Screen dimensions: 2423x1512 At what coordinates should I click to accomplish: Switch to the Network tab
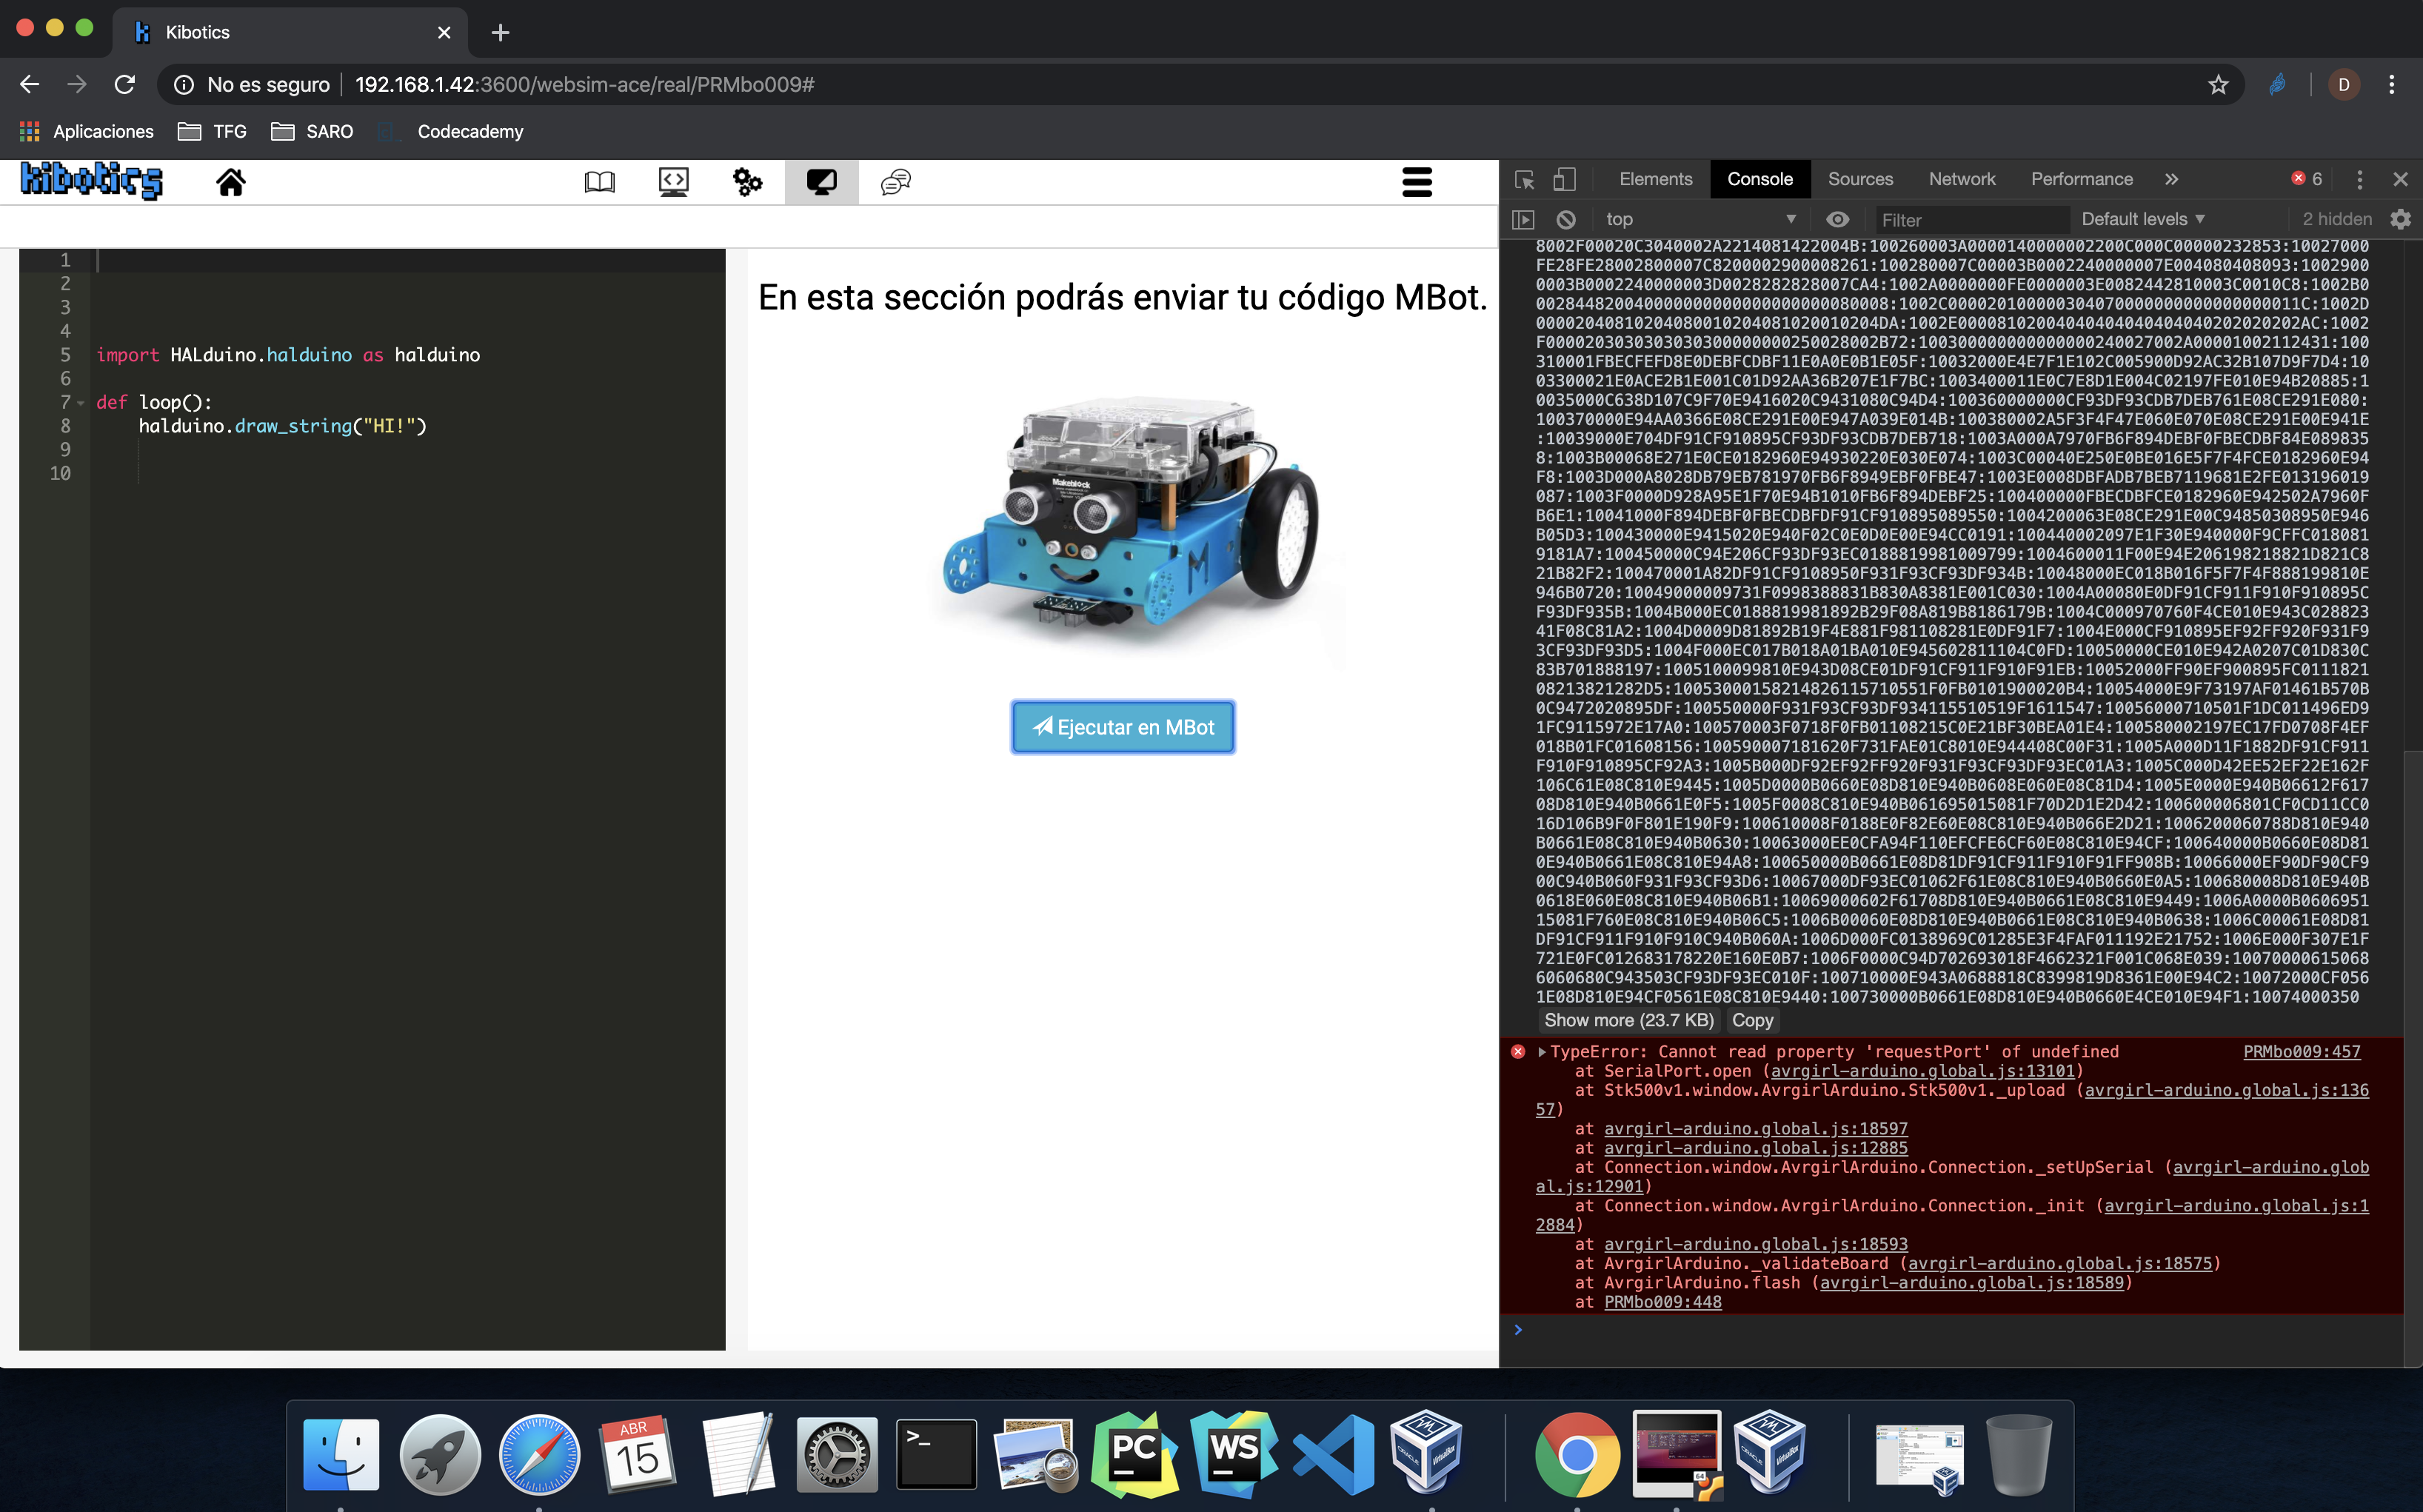(x=1961, y=179)
